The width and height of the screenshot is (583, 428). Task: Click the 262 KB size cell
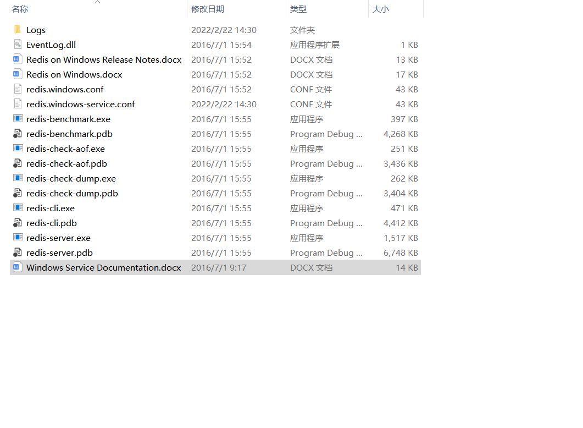click(404, 179)
